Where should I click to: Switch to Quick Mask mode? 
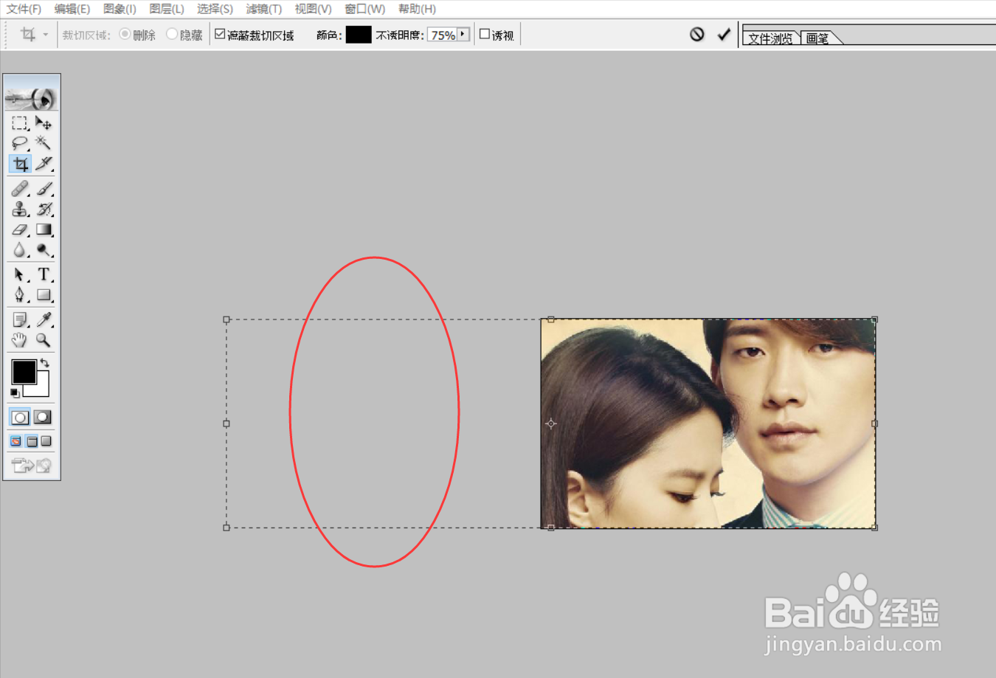point(43,418)
